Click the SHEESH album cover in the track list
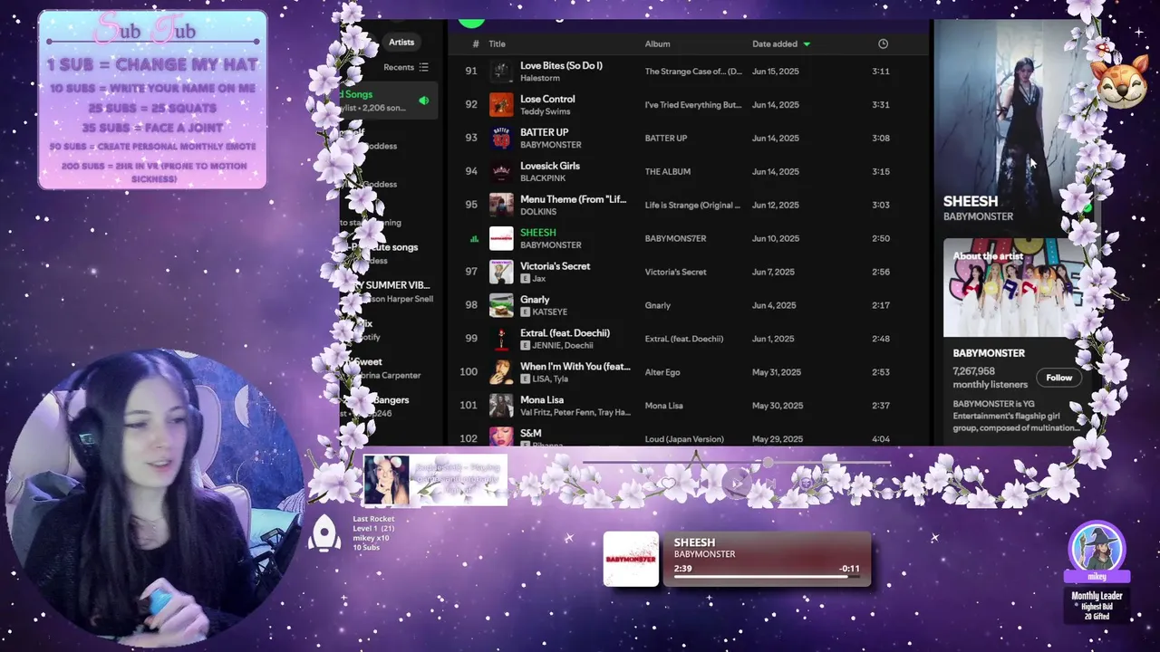This screenshot has height=652, width=1160. point(501,238)
